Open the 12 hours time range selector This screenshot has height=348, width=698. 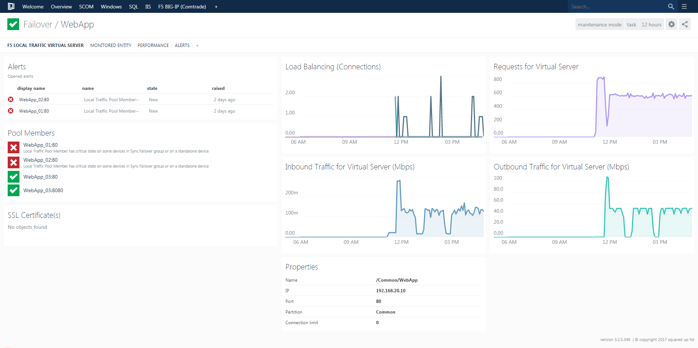pos(651,24)
